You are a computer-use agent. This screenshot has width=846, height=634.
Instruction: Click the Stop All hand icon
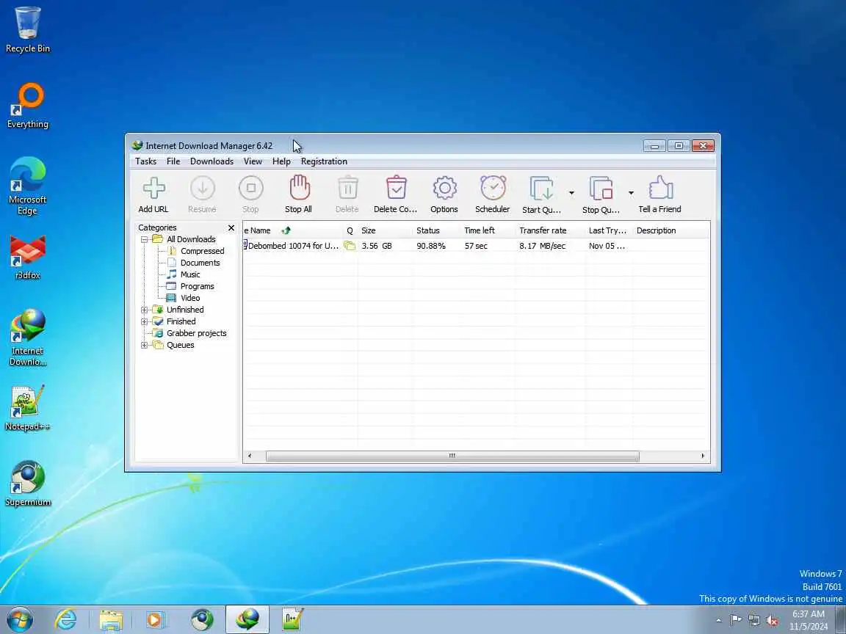point(300,188)
